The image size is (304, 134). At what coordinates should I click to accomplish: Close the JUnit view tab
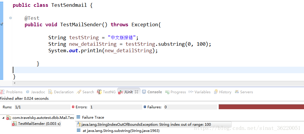136,92
